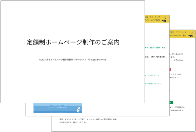This screenshot has height=132, width=196.
Task: Click the line starting 郵送・オンラインストレージ等で
Action: [x=88, y=119]
